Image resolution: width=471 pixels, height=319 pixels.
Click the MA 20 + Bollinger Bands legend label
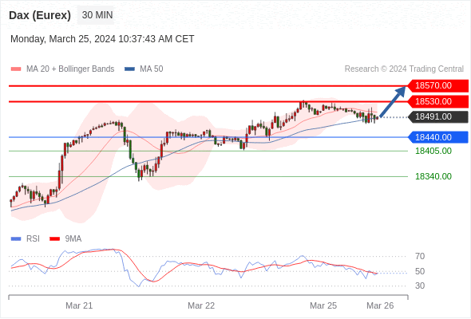click(x=70, y=69)
